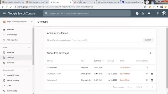Open report chart for /sitemap.xml row
The height and width of the screenshot is (94, 168).
[x=152, y=80]
